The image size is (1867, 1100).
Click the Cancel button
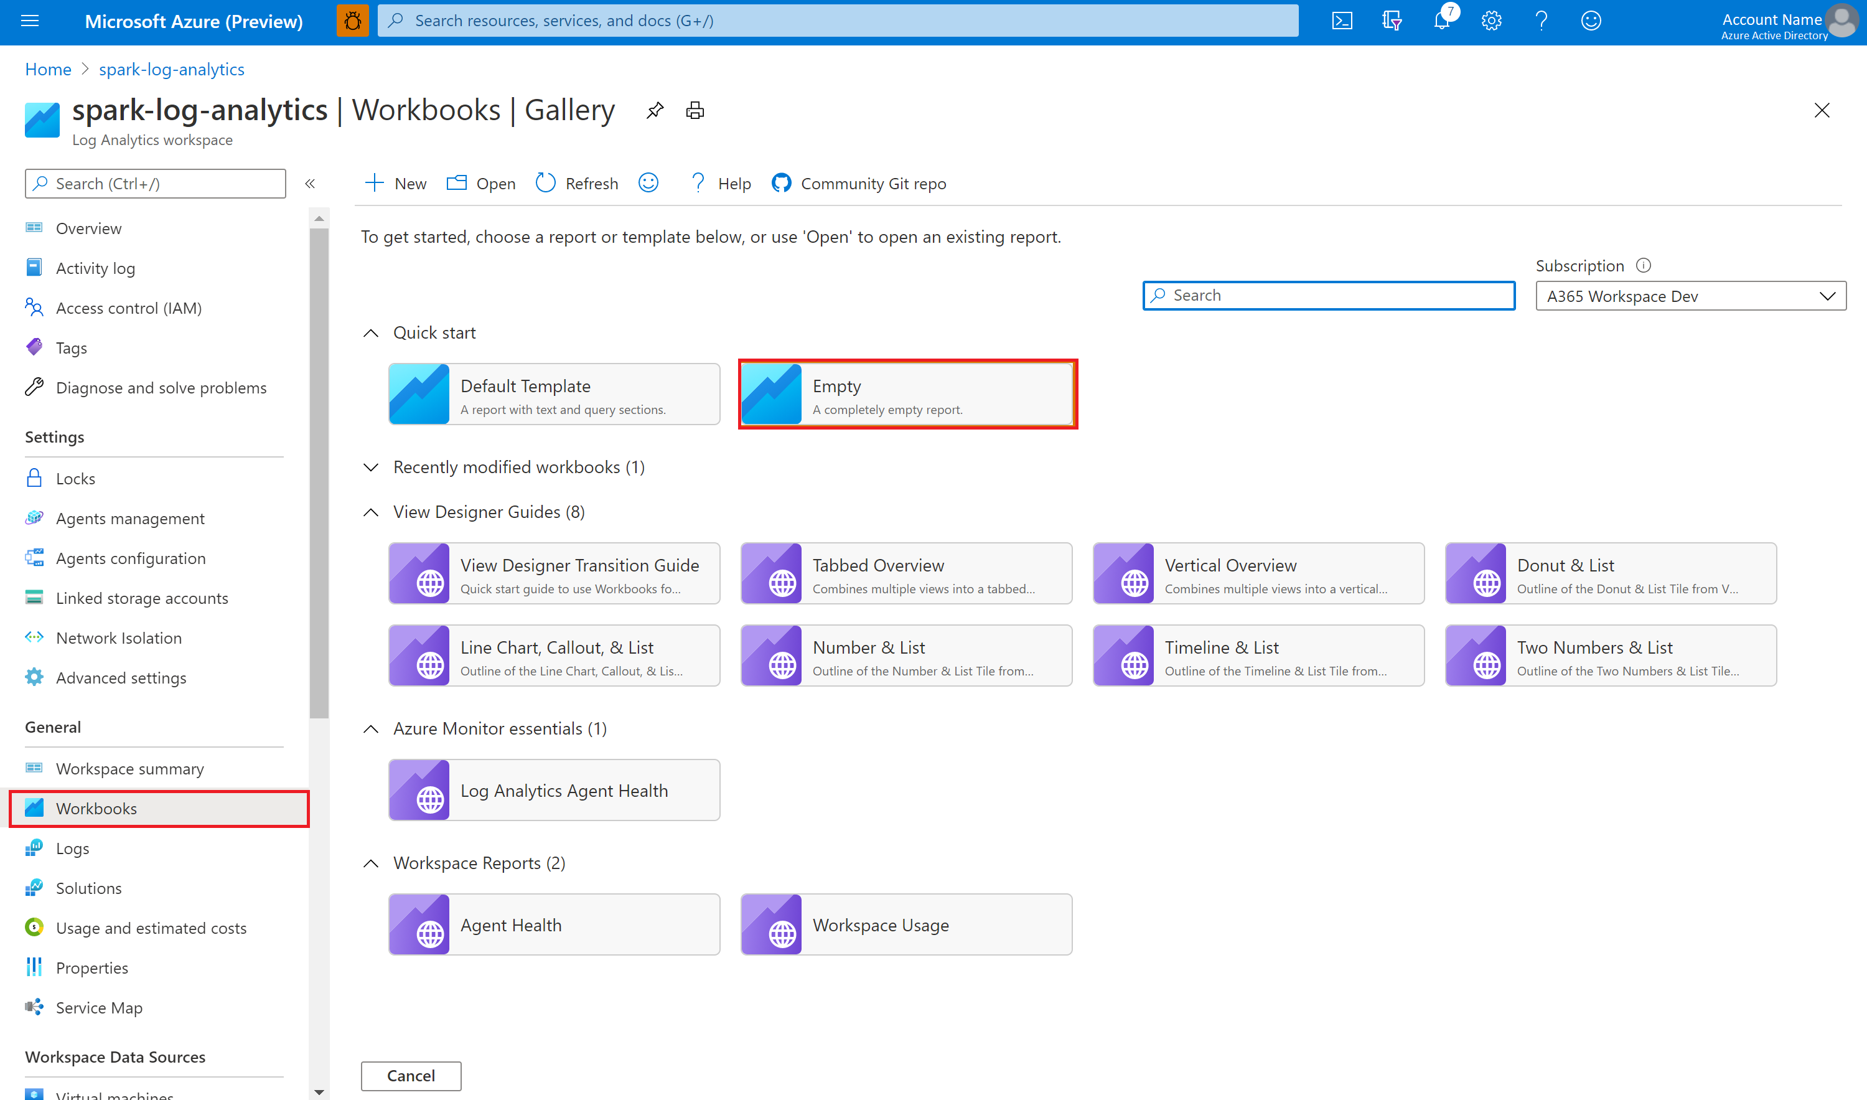pos(413,1075)
